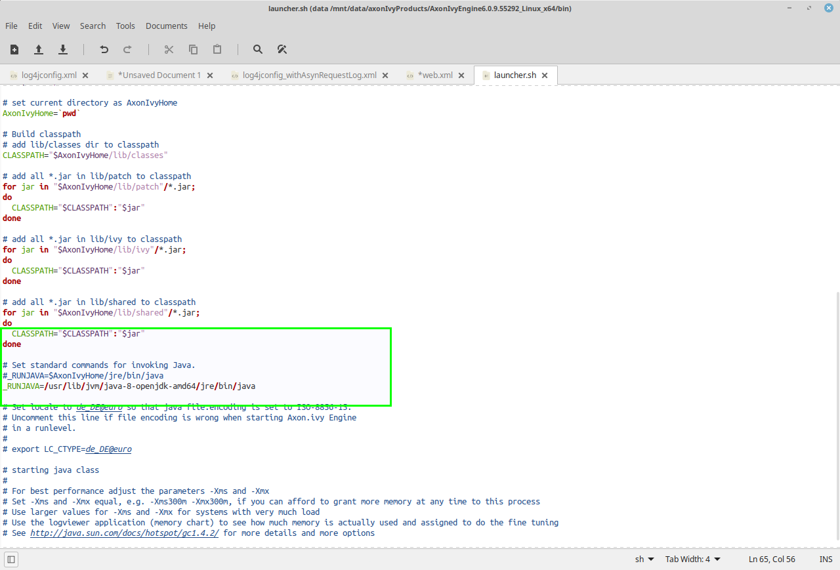Image resolution: width=840 pixels, height=570 pixels.
Task: Paste clipboard using toolbar icon
Action: 217,49
